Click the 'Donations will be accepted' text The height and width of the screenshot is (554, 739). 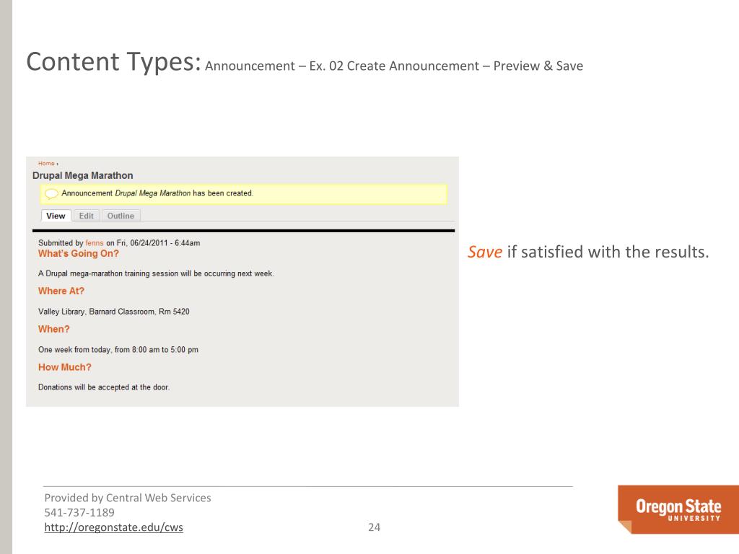(x=104, y=387)
